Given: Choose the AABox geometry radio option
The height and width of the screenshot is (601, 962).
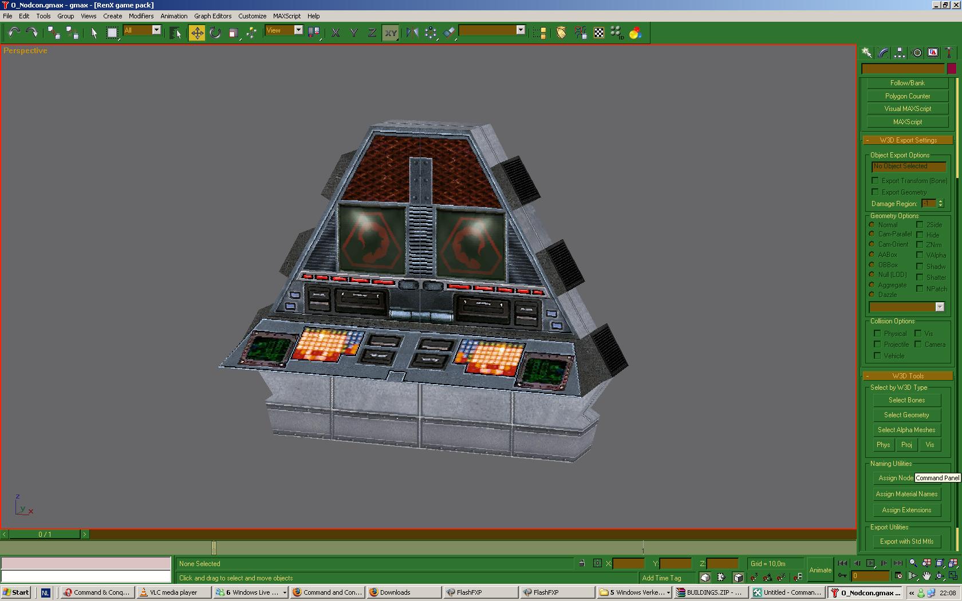Looking at the screenshot, I should pos(872,255).
